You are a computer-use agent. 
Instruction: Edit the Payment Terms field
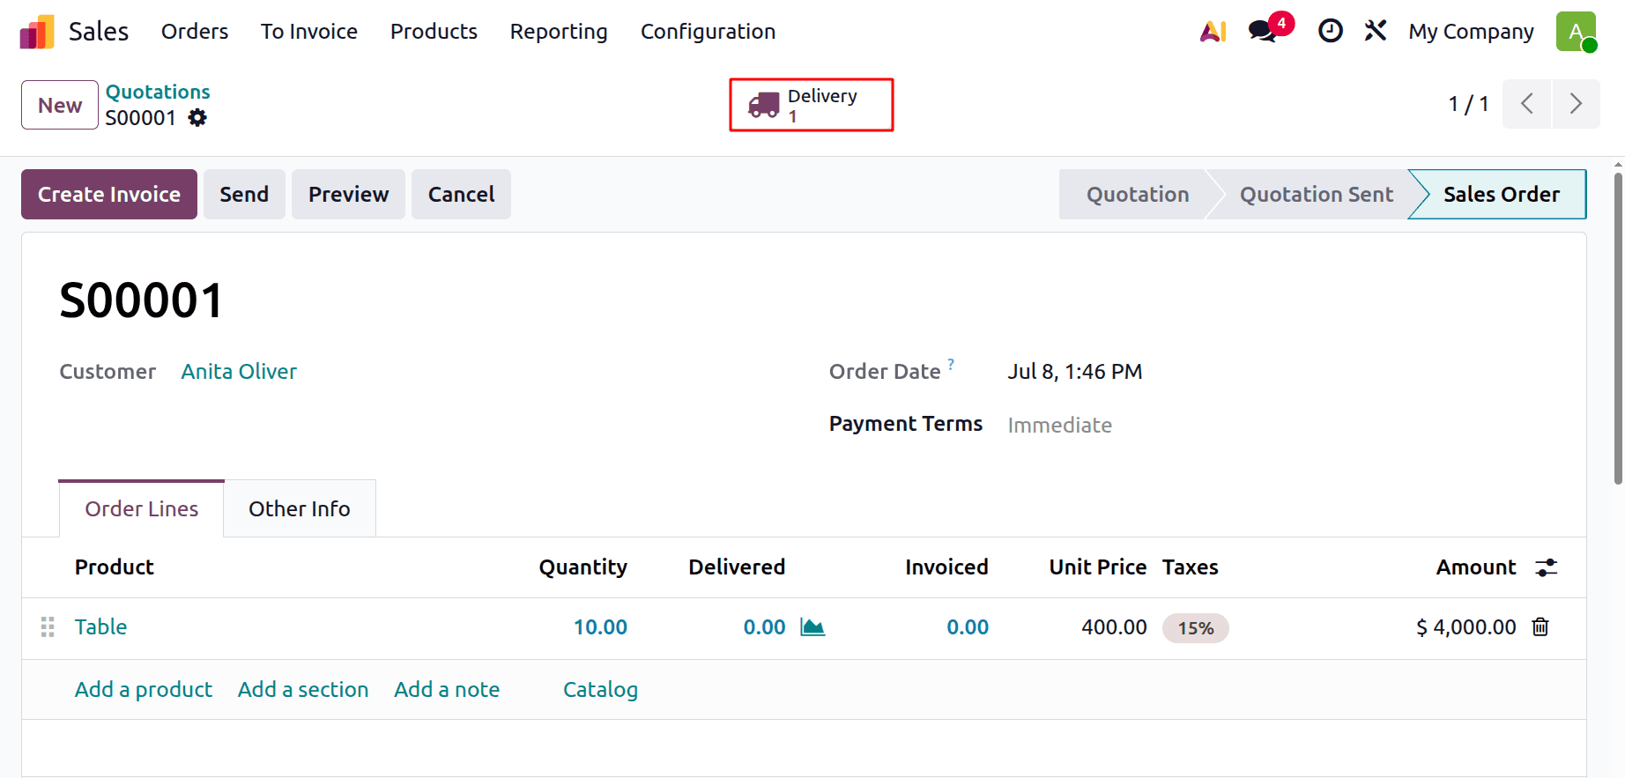(x=1060, y=426)
